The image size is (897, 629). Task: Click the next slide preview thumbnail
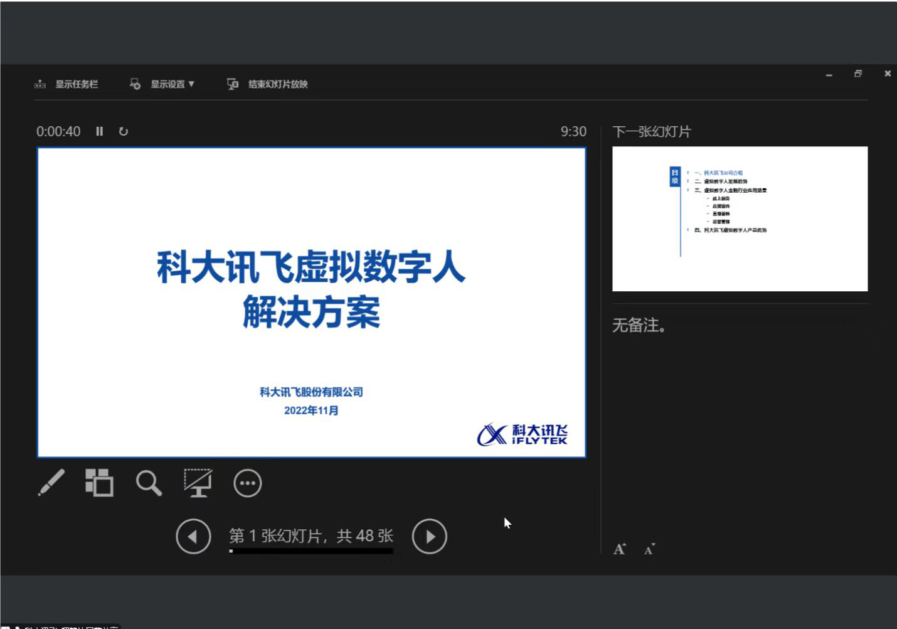click(x=740, y=219)
